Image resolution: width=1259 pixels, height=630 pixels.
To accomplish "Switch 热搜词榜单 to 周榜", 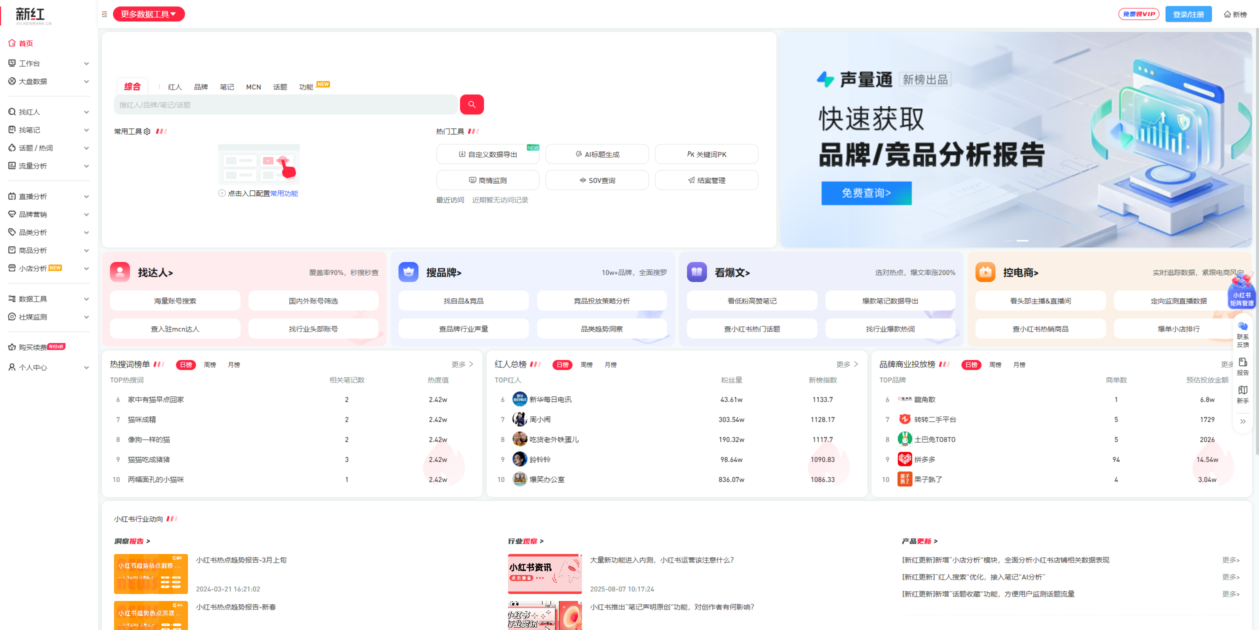I will tap(210, 364).
